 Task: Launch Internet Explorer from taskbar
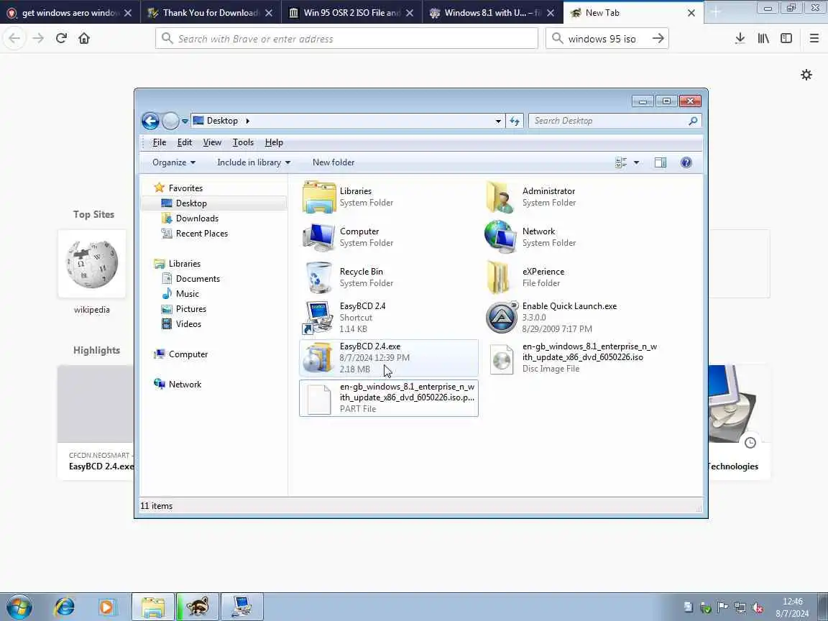[65, 607]
